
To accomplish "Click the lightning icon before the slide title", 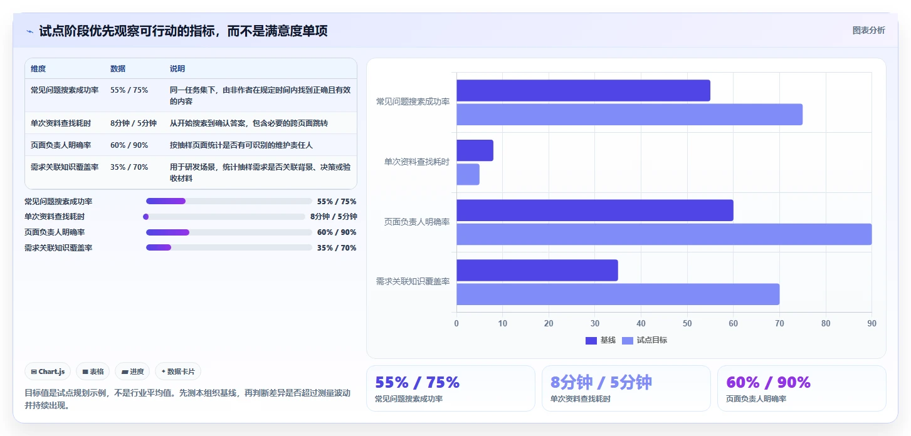I will [29, 31].
